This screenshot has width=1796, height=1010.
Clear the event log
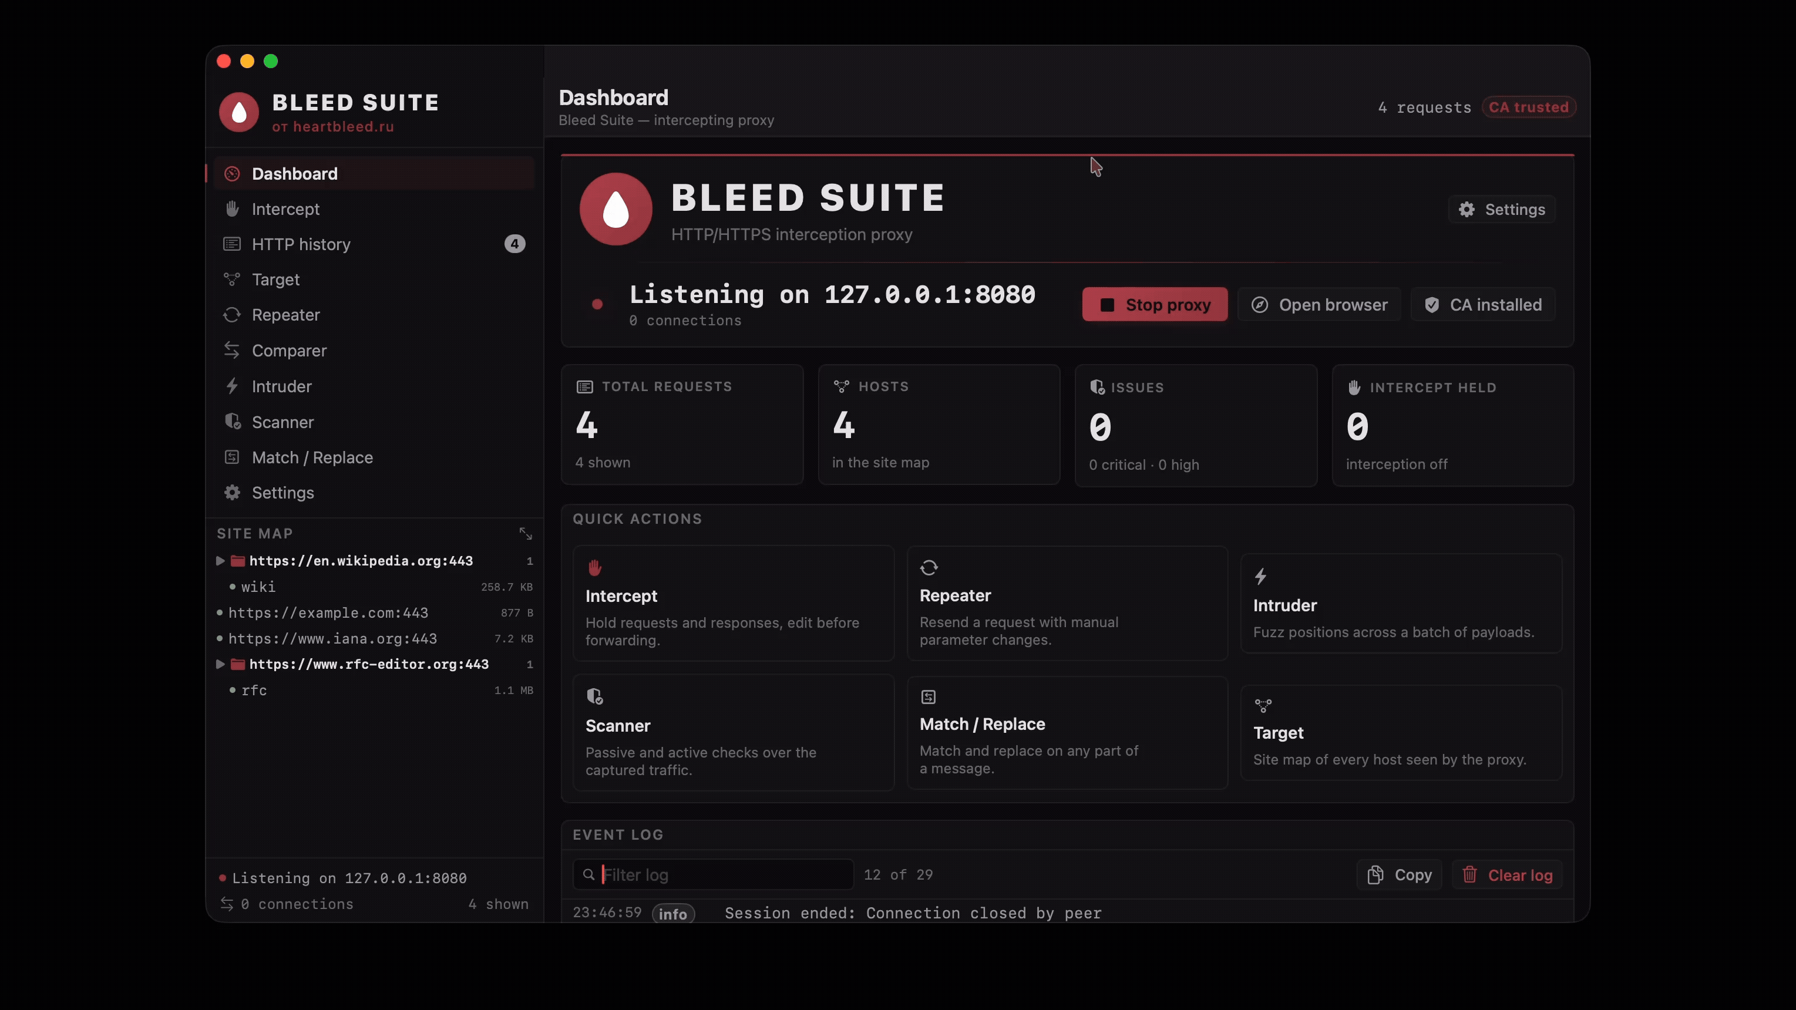tap(1508, 876)
